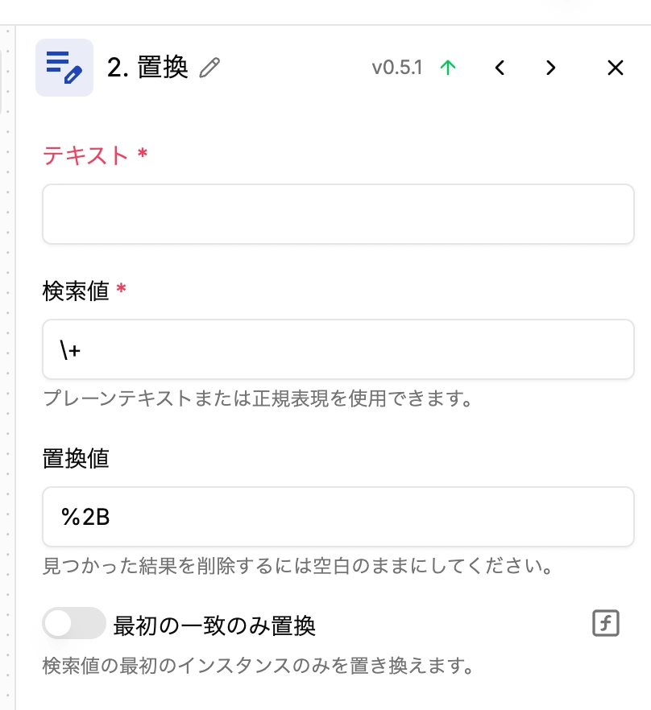Viewport: 651px width, 710px height.
Task: Click the 置換値 field containing %2B
Action: point(338,517)
